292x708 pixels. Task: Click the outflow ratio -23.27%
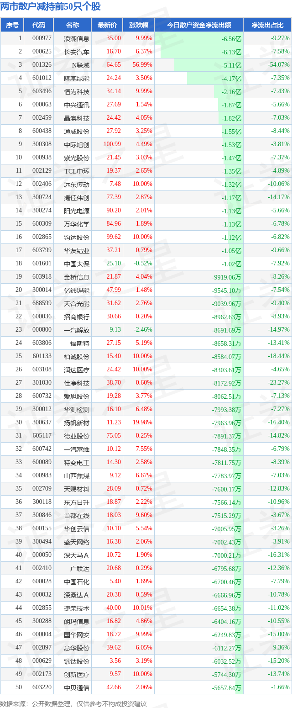tap(279, 383)
